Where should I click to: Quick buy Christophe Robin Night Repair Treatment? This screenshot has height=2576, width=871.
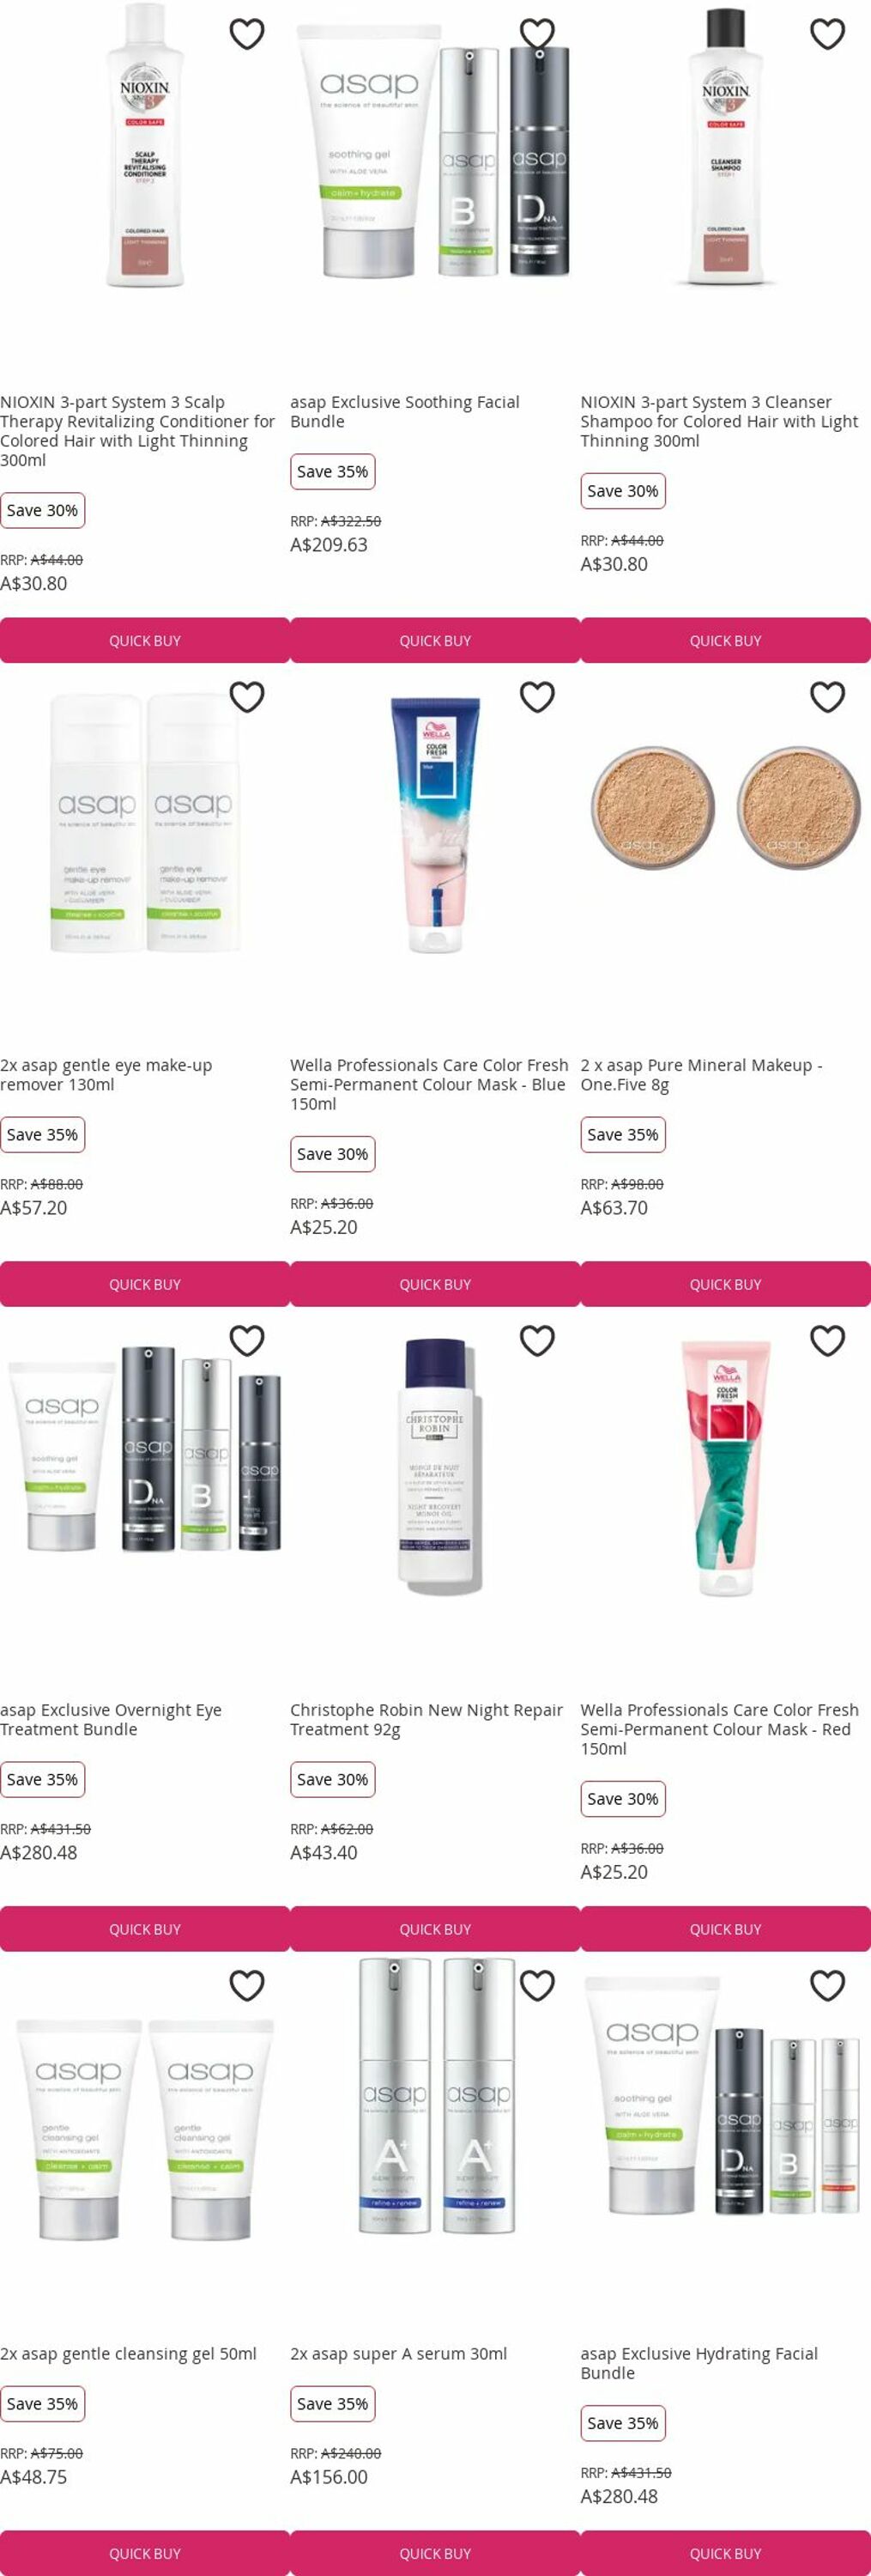click(x=436, y=1929)
